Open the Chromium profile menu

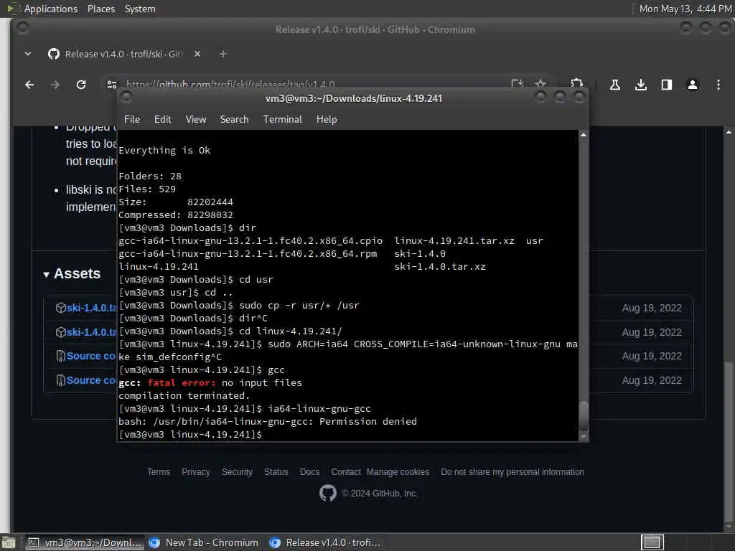693,85
